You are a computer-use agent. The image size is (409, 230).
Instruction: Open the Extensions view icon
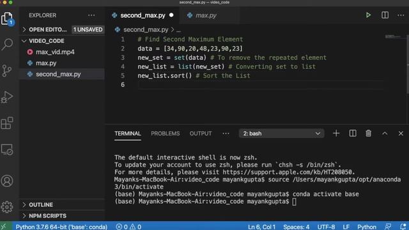click(x=7, y=123)
